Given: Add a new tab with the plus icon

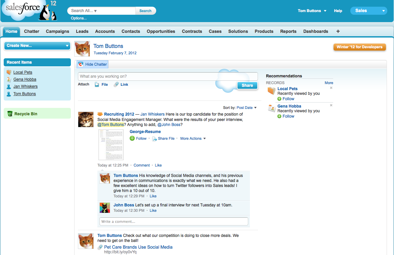Looking at the screenshot, I should (338, 31).
